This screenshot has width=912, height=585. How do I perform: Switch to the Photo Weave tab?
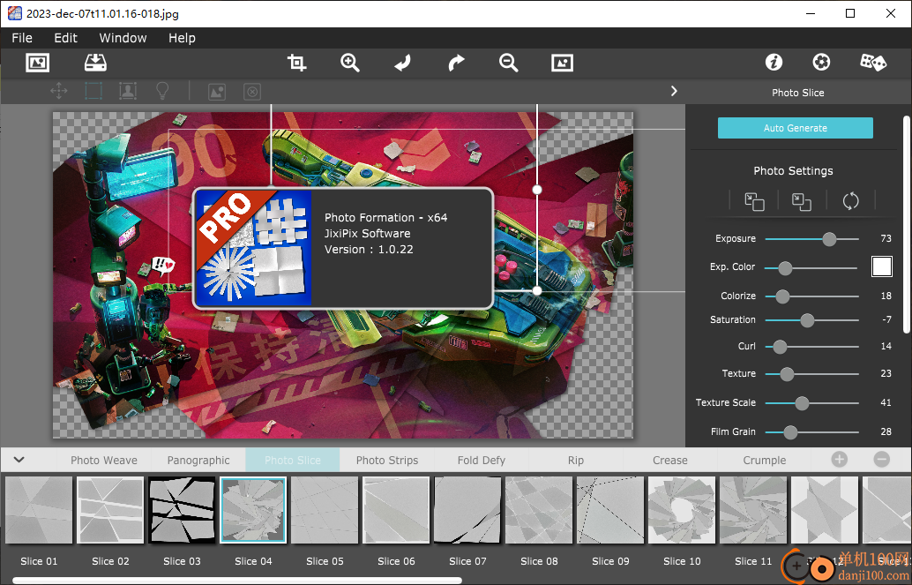click(104, 460)
